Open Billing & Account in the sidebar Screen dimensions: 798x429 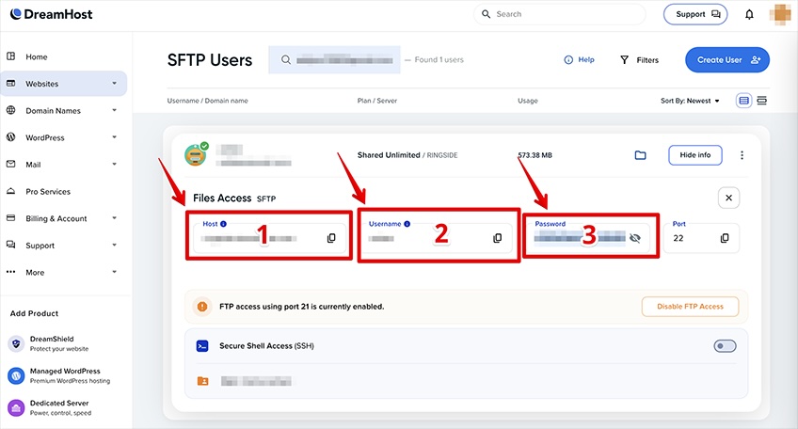56,218
